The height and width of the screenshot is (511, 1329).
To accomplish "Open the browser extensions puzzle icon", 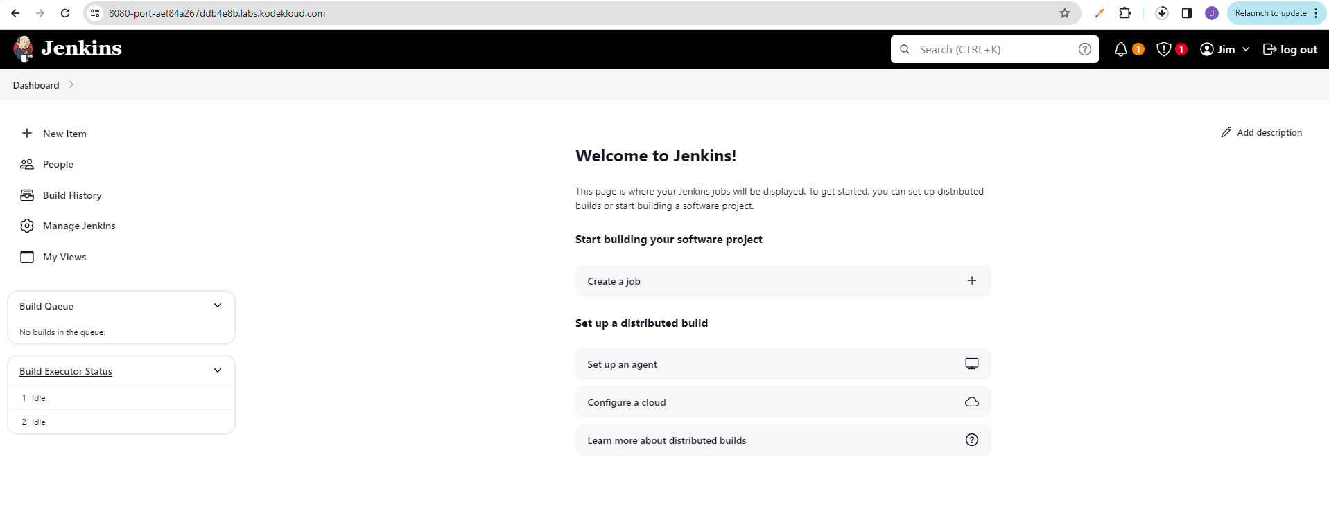I will coord(1125,13).
